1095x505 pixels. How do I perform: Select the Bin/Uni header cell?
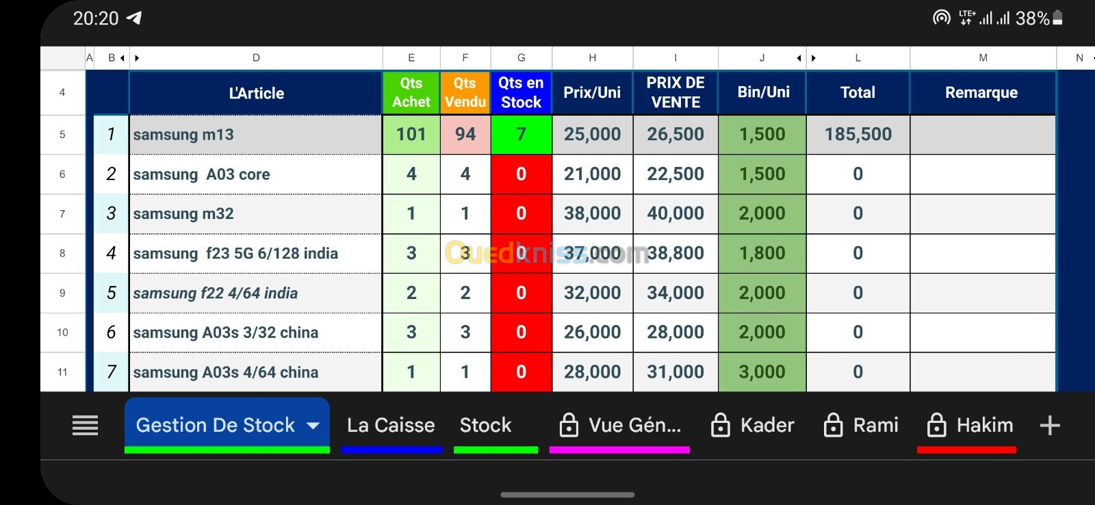[762, 93]
